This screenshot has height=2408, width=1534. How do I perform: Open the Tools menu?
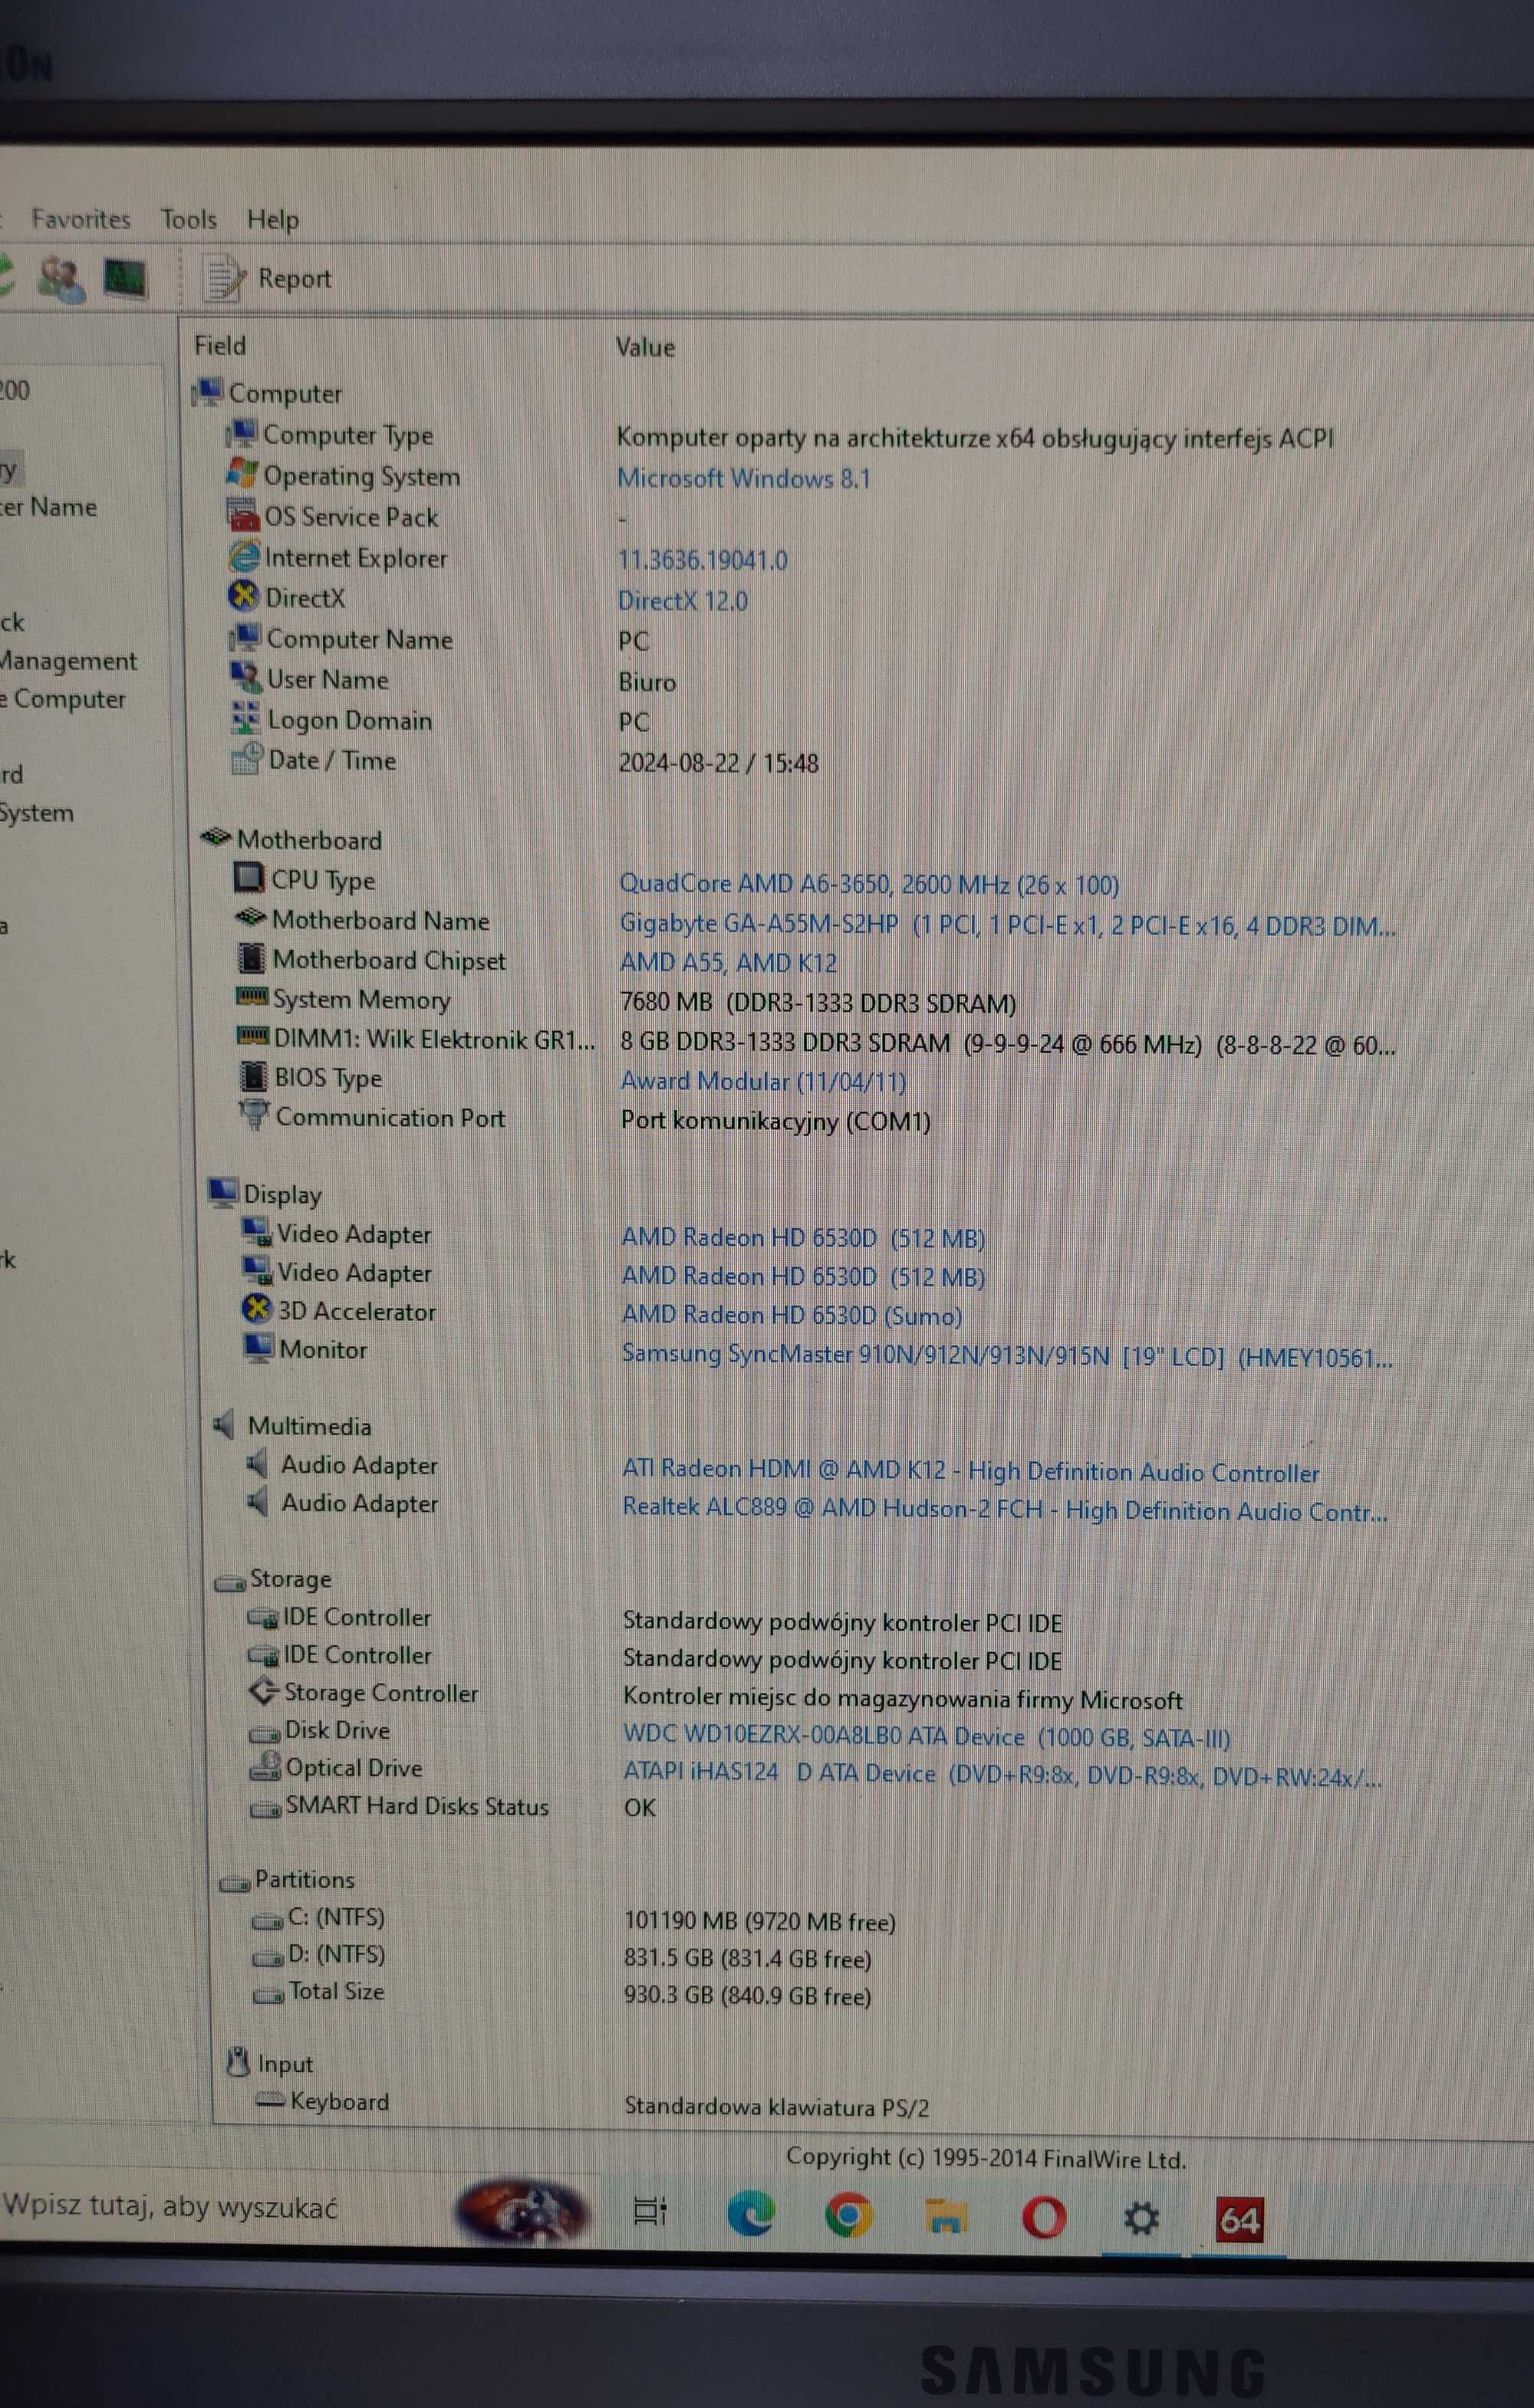(x=188, y=219)
